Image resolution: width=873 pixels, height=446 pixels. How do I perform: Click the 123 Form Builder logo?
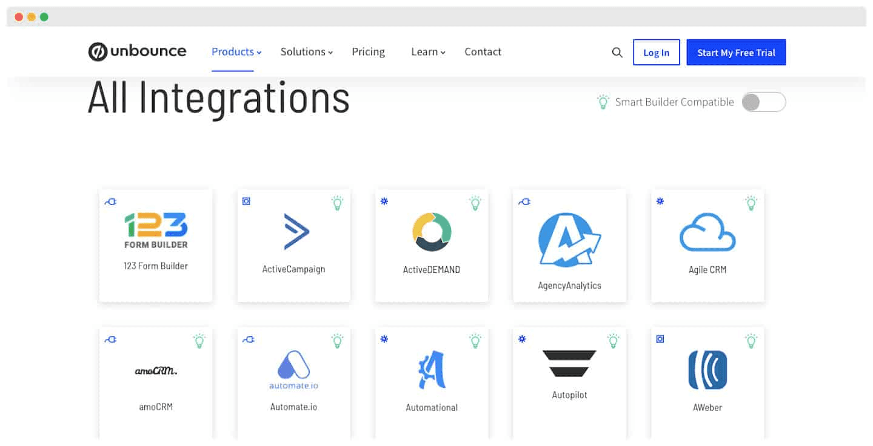coord(156,231)
